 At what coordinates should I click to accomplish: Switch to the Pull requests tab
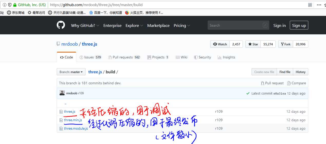coord(124,57)
